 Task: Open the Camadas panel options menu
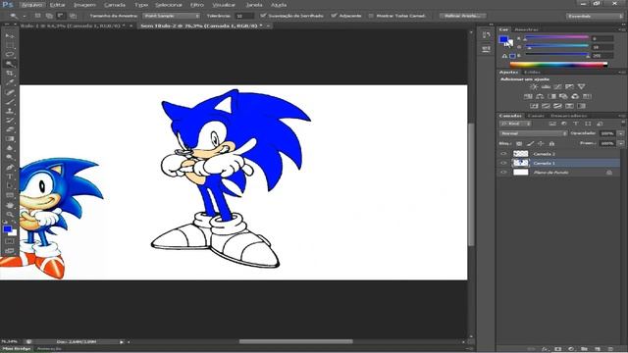[x=621, y=116]
